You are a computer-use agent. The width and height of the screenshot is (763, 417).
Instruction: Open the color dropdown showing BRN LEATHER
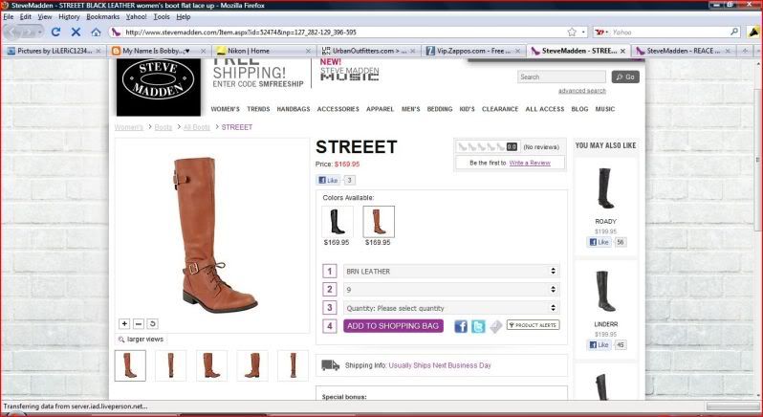click(x=451, y=271)
